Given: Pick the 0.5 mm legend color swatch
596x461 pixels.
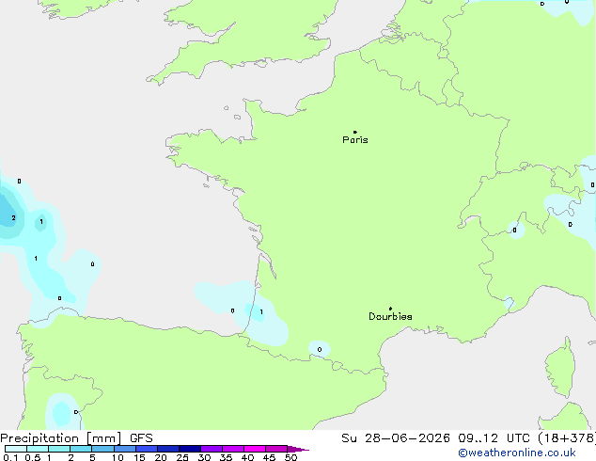Looking at the screenshot, I should coord(38,449).
